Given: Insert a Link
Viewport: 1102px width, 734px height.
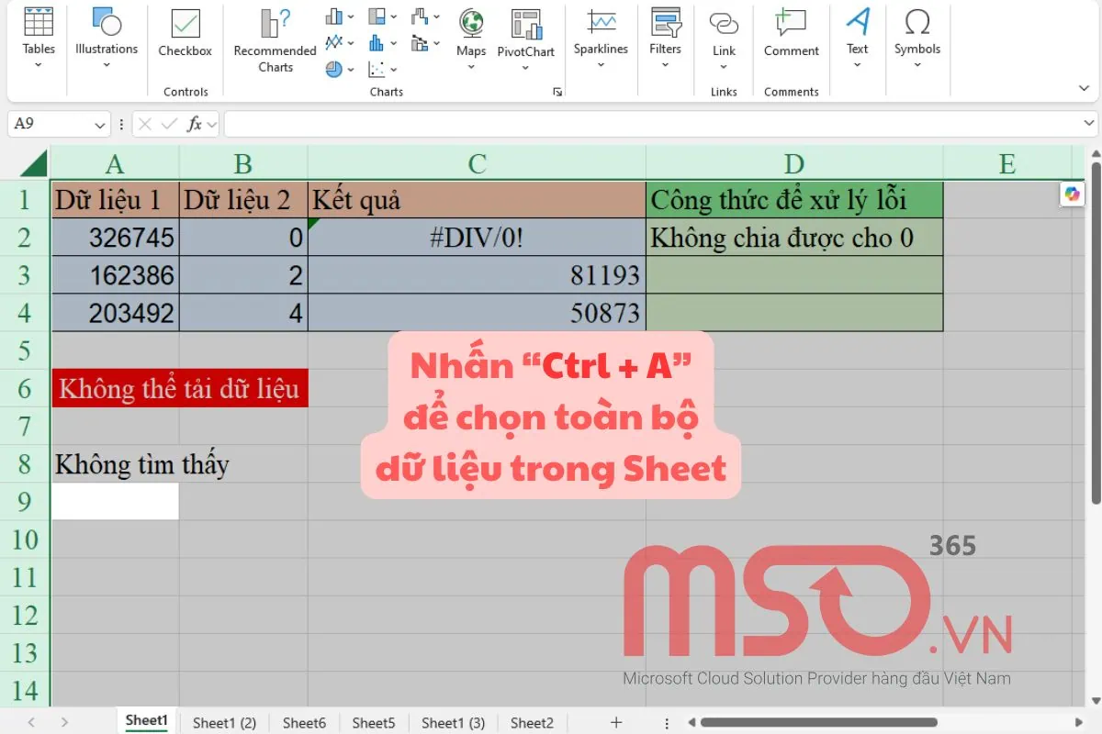Looking at the screenshot, I should point(724,37).
